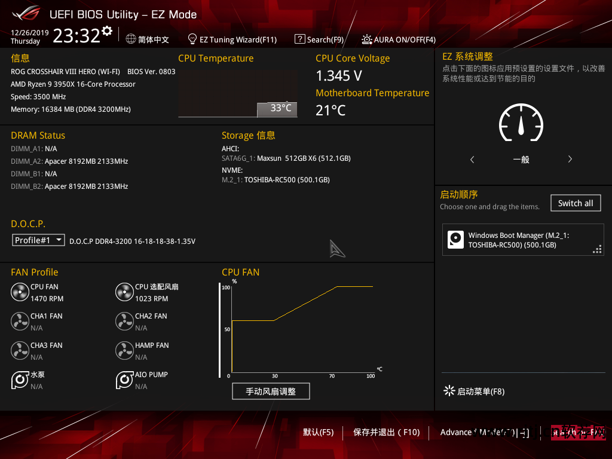Click 默认(F5) to load defaults
This screenshot has width=612, height=459.
point(319,432)
